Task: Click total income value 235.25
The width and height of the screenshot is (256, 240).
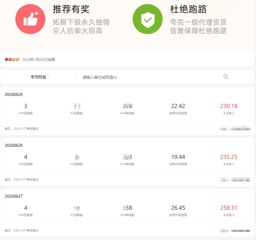Action: tap(229, 157)
